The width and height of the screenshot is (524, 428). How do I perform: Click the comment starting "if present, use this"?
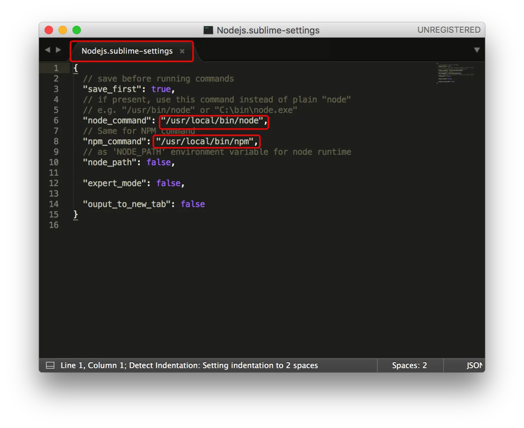click(217, 100)
